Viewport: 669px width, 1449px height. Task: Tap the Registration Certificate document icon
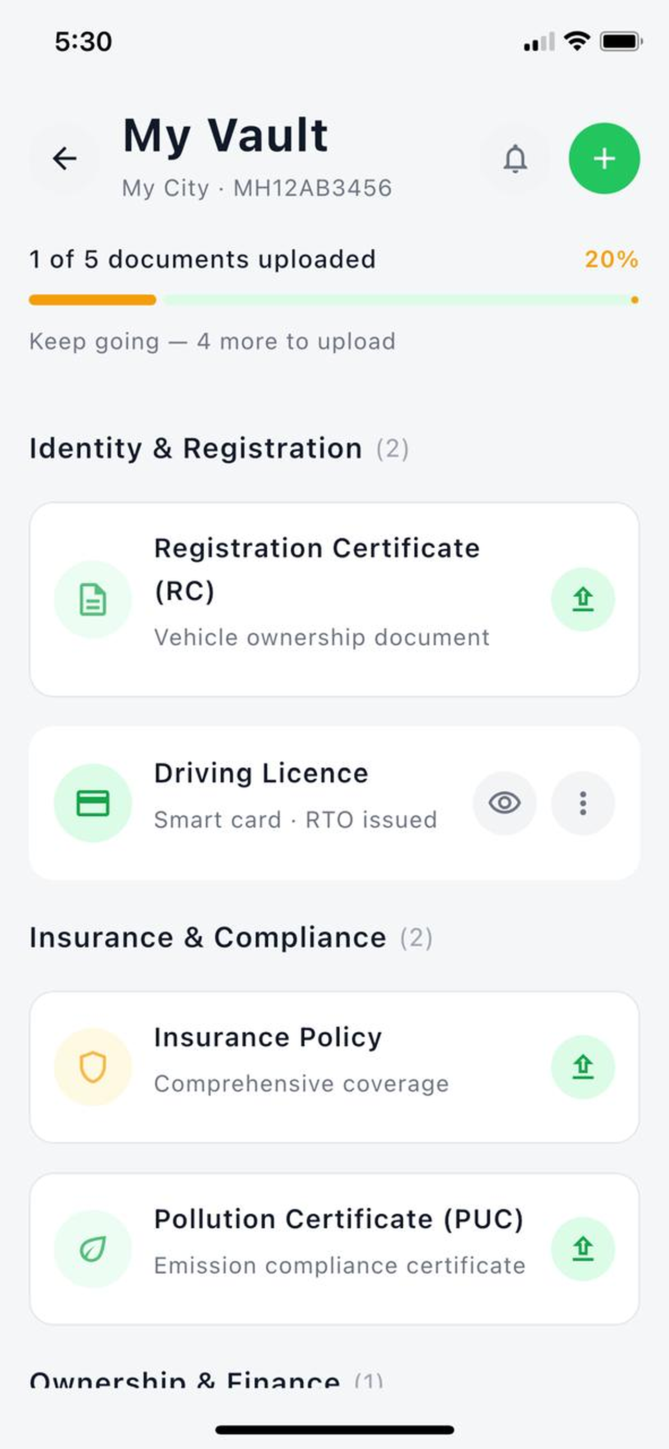[93, 599]
